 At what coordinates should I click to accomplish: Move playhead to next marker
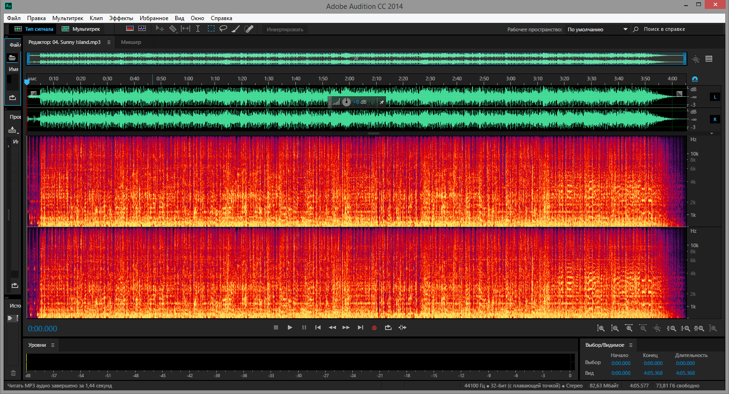coord(360,328)
